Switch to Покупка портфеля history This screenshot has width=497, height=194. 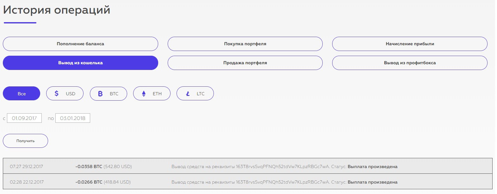click(x=245, y=44)
